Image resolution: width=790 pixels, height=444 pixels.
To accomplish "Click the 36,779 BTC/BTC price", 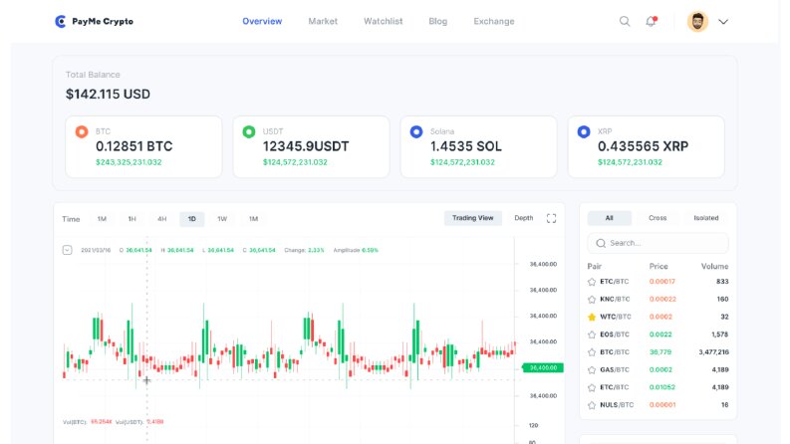I will click(x=660, y=351).
